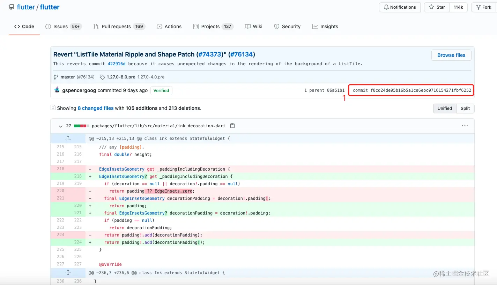Click the fork icon in Fork button
The width and height of the screenshot is (497, 285).
[478, 7]
